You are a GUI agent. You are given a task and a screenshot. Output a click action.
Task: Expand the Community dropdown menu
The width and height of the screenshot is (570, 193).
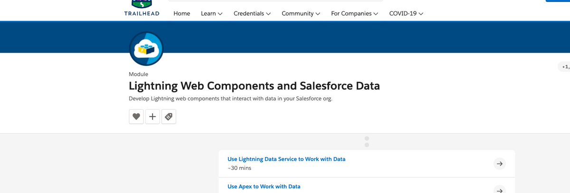coord(301,13)
